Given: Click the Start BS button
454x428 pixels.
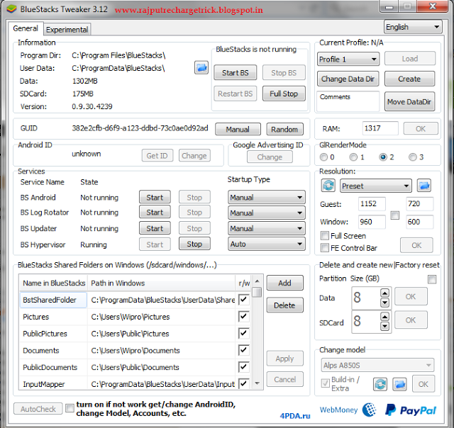Looking at the screenshot, I should 235,72.
